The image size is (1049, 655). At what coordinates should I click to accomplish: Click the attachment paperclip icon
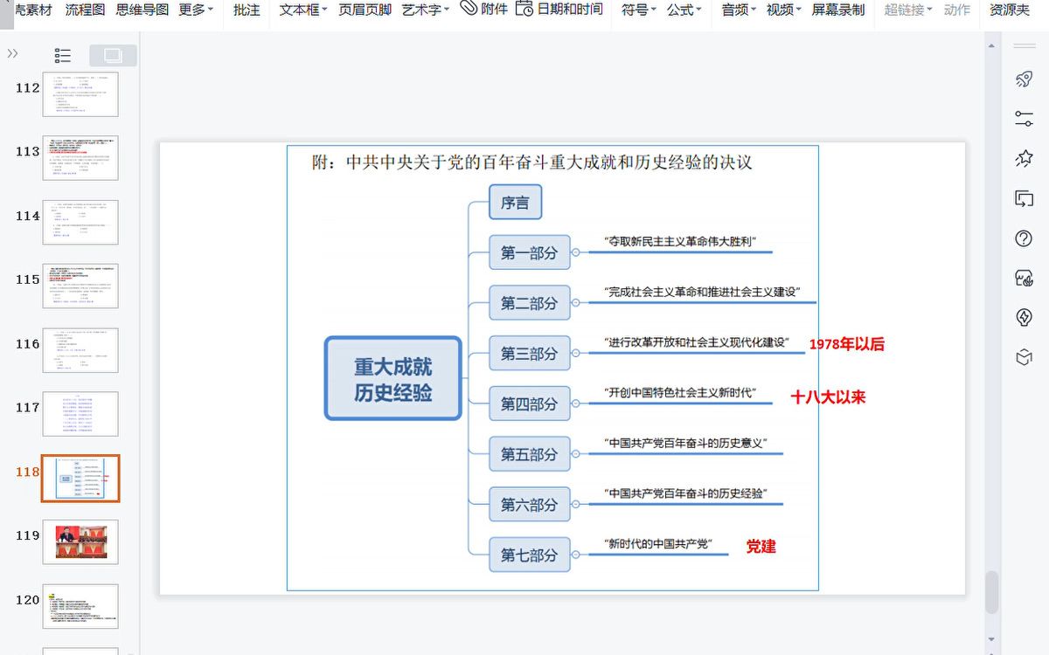pos(469,9)
